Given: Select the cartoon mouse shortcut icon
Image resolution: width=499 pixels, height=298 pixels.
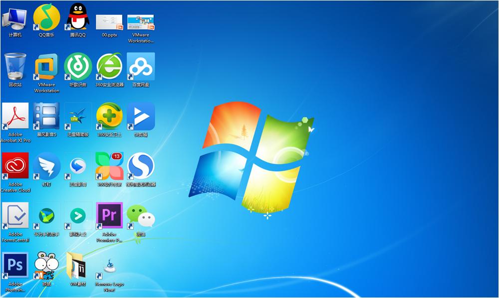Looking at the screenshot, I should point(46,265).
